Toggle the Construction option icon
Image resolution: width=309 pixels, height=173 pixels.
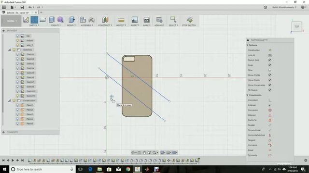(270, 50)
